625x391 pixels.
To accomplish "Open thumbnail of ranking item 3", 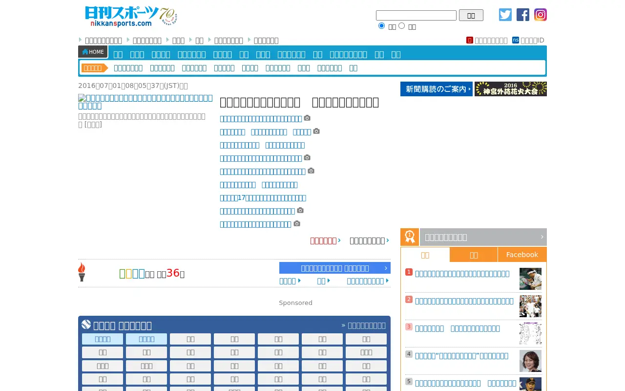I will (x=530, y=333).
